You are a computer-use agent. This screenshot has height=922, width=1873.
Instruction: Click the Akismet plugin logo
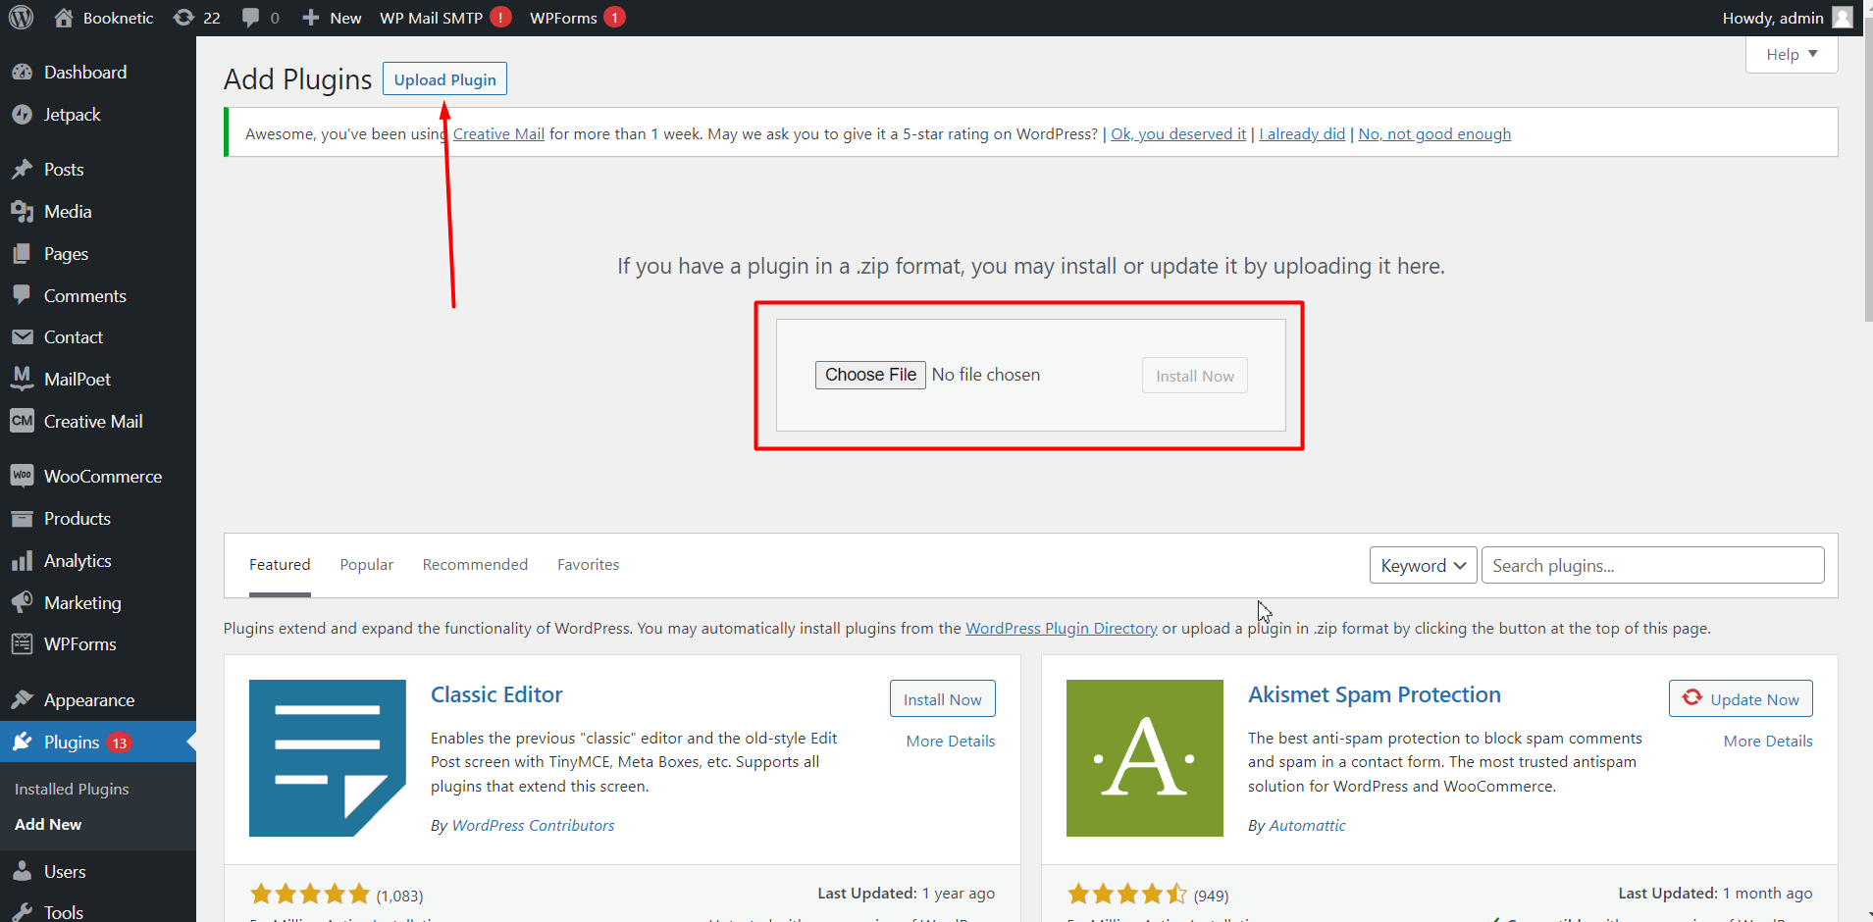pyautogui.click(x=1144, y=757)
